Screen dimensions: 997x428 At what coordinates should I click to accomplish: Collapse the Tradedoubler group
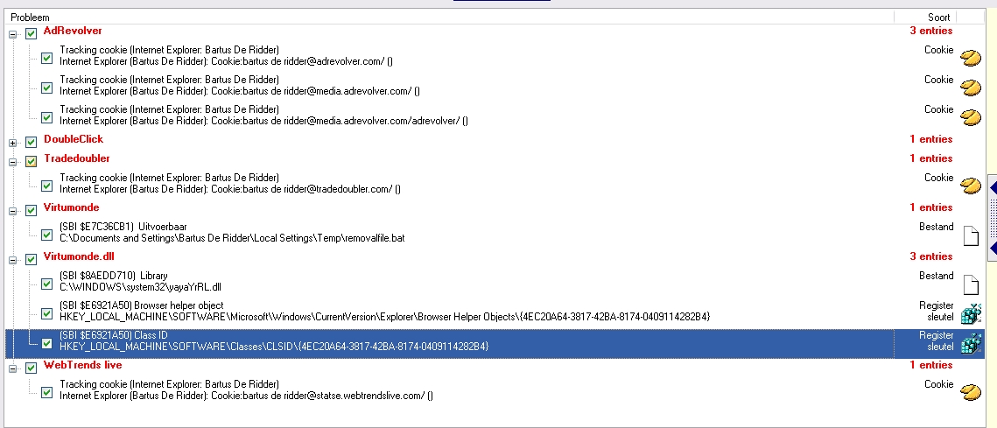click(13, 162)
